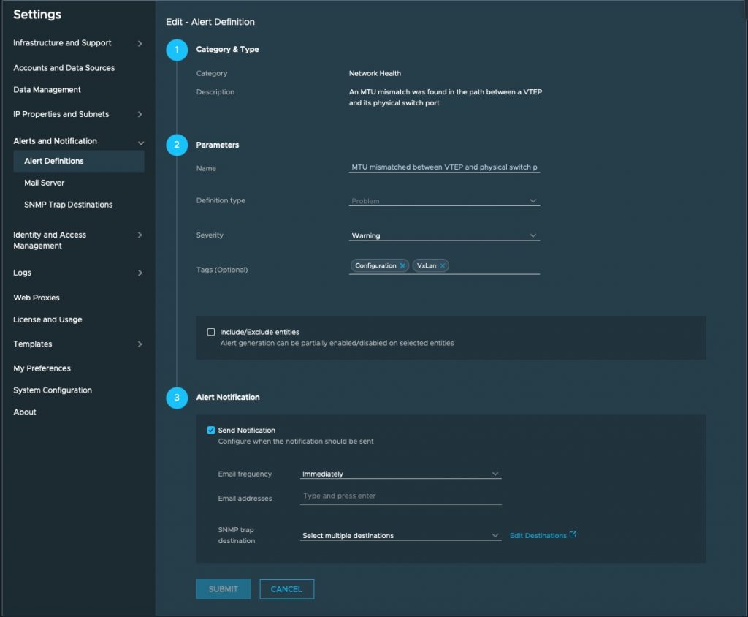The width and height of the screenshot is (748, 617).
Task: Expand Identity and Access Management section
Action: coord(140,235)
